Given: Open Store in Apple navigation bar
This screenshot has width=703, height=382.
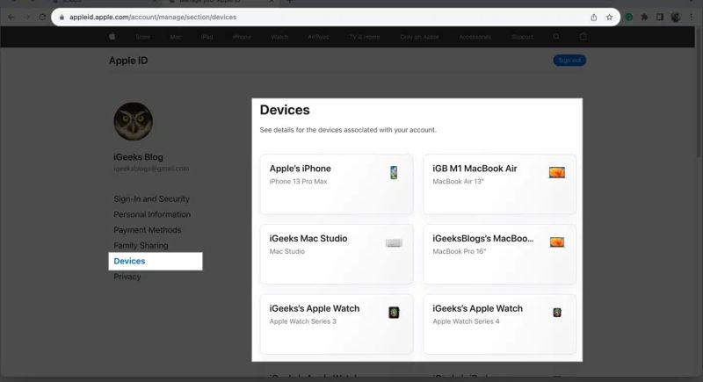Looking at the screenshot, I should point(143,37).
